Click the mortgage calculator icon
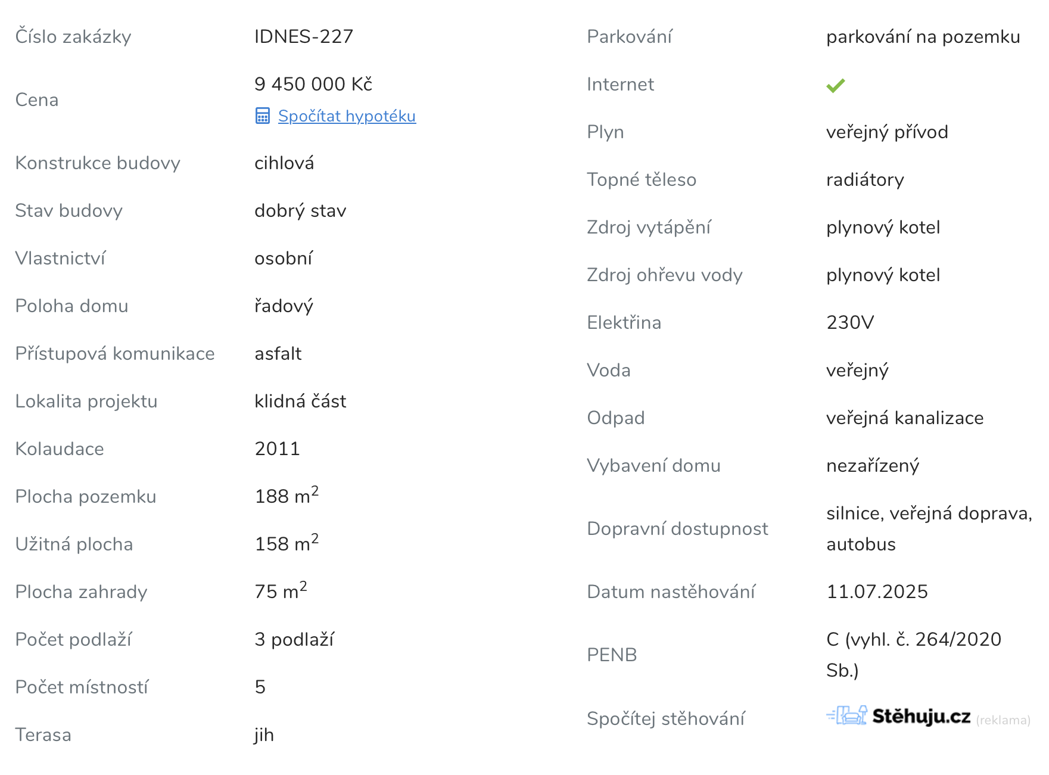1049x775 pixels. (262, 116)
